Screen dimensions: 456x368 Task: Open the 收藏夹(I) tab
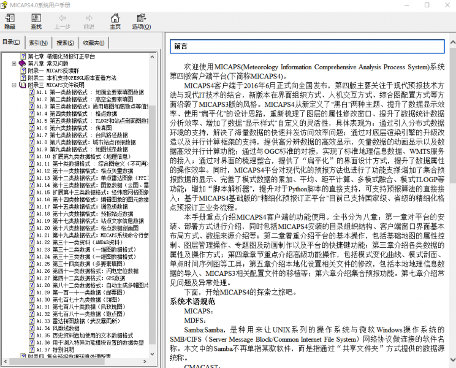click(x=94, y=42)
